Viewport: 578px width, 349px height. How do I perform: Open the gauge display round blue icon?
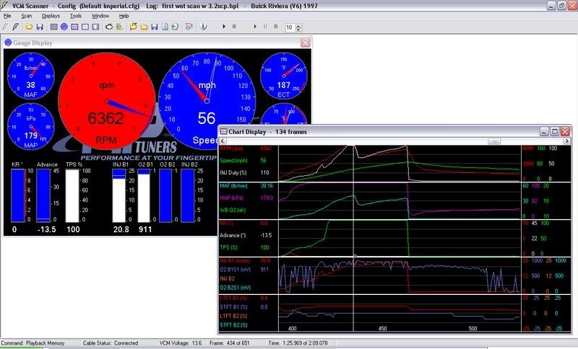pos(64,27)
